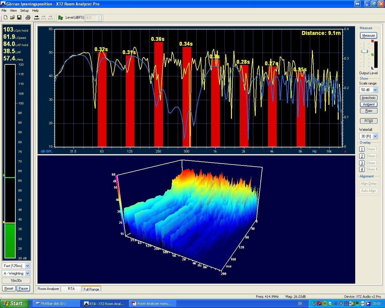385x308 pixels.
Task: Click the Show 1 overlay button
Action: [x=372, y=149]
